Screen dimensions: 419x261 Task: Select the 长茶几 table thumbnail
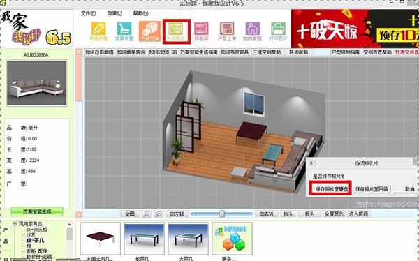144,239
